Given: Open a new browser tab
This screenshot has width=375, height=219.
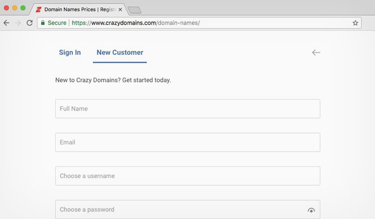Looking at the screenshot, I should (134, 10).
